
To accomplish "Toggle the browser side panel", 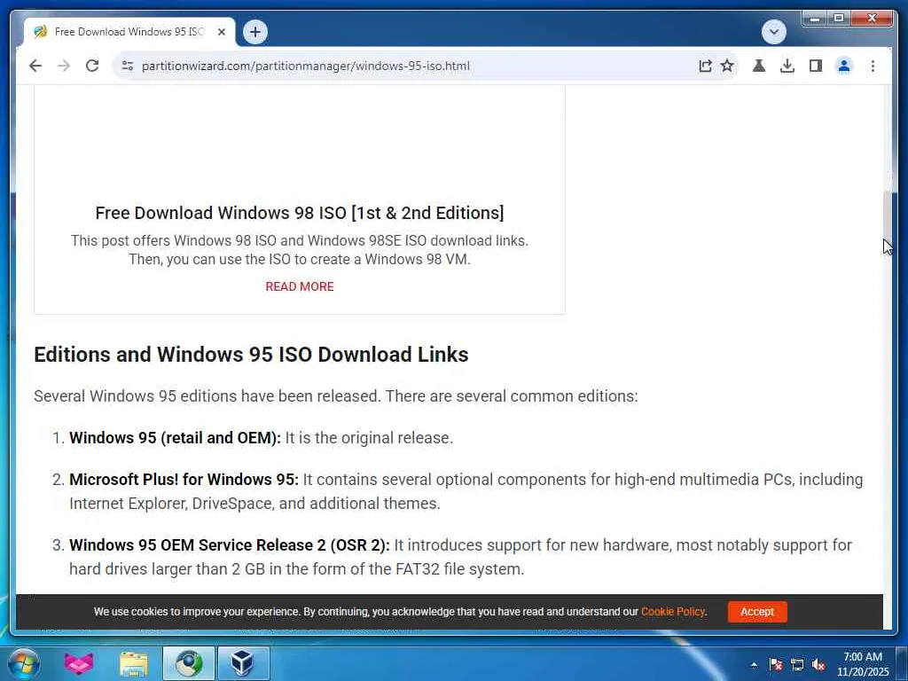I will (816, 66).
